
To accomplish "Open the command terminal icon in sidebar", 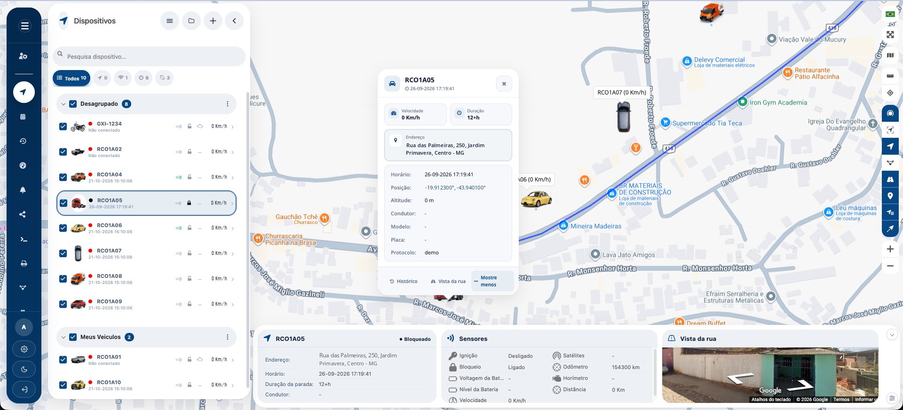I will [x=24, y=239].
